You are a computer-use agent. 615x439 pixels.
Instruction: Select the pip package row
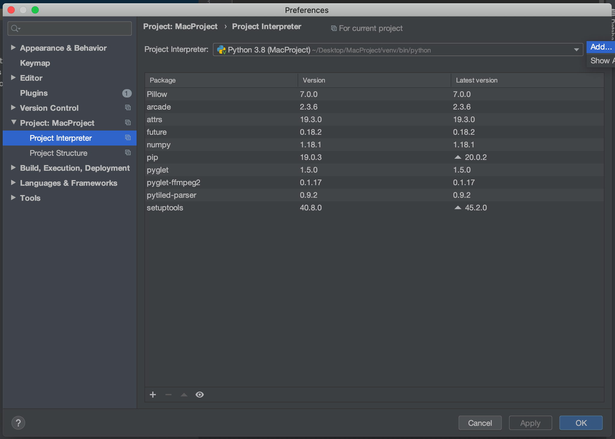374,157
